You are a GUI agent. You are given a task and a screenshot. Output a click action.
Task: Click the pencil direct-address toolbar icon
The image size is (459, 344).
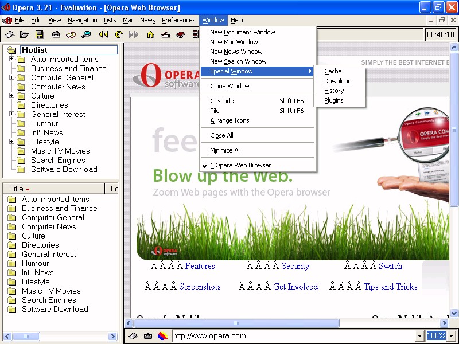(x=165, y=35)
